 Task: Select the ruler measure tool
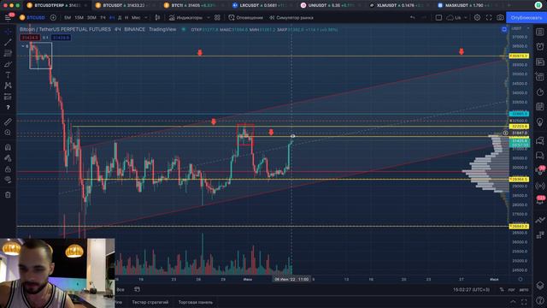coord(8,121)
